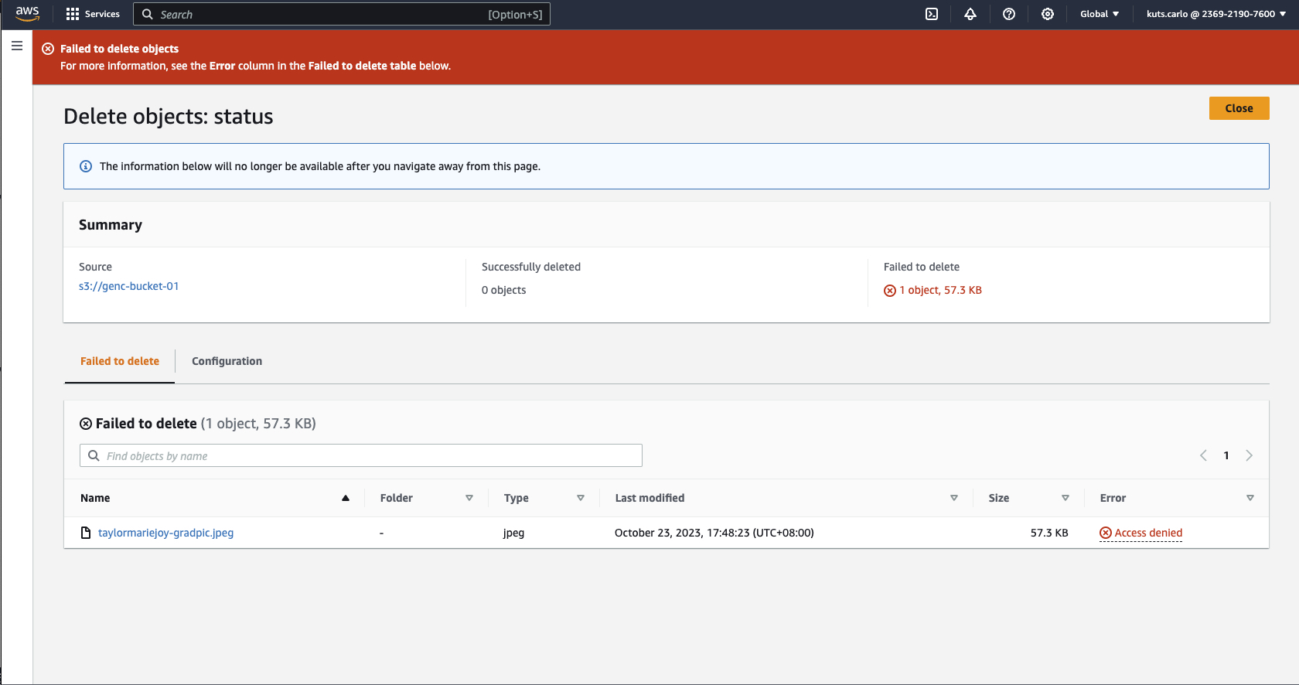Open the s3://genc-bucket-01 source link

coord(129,286)
